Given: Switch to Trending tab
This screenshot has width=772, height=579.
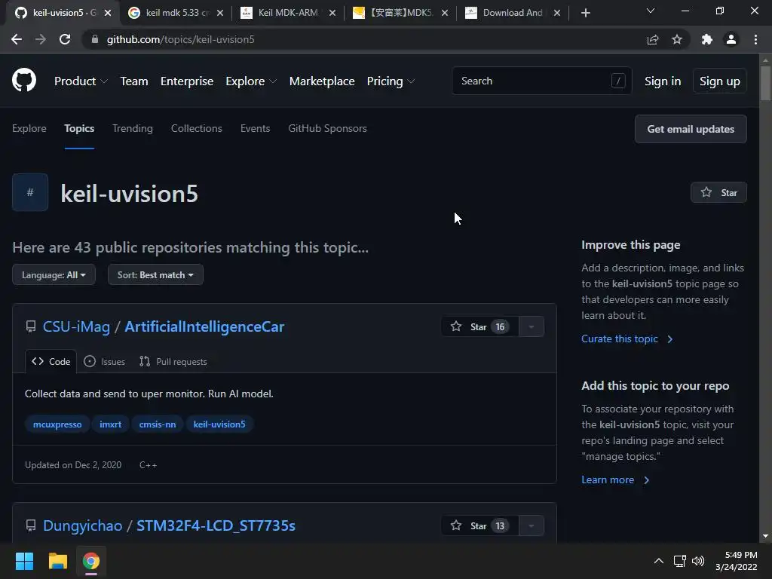Looking at the screenshot, I should coord(133,128).
